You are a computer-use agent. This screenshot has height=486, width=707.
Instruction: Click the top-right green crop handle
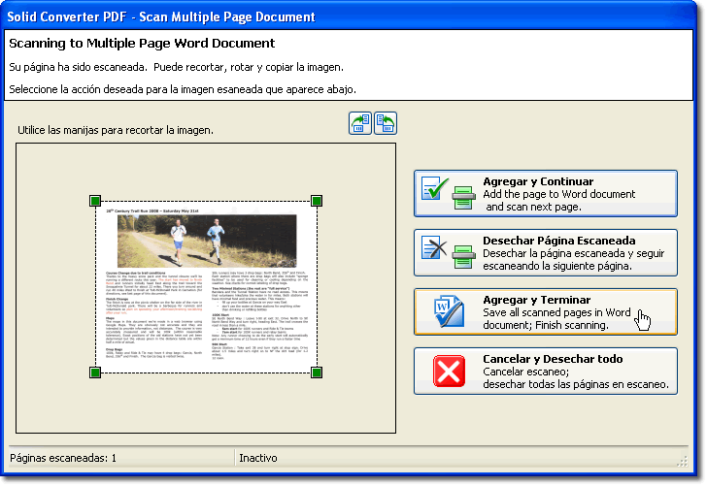(x=317, y=201)
